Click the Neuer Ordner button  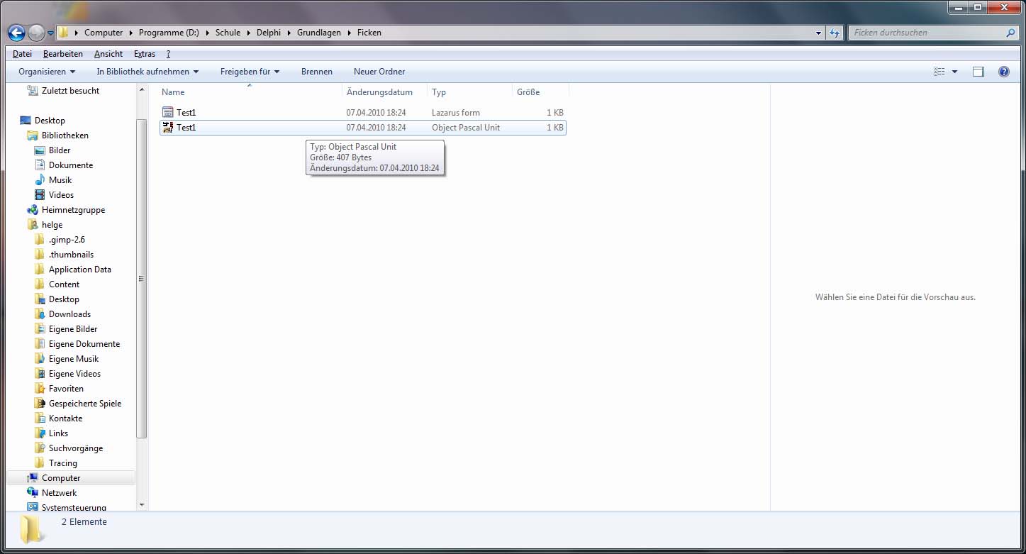[x=379, y=72]
